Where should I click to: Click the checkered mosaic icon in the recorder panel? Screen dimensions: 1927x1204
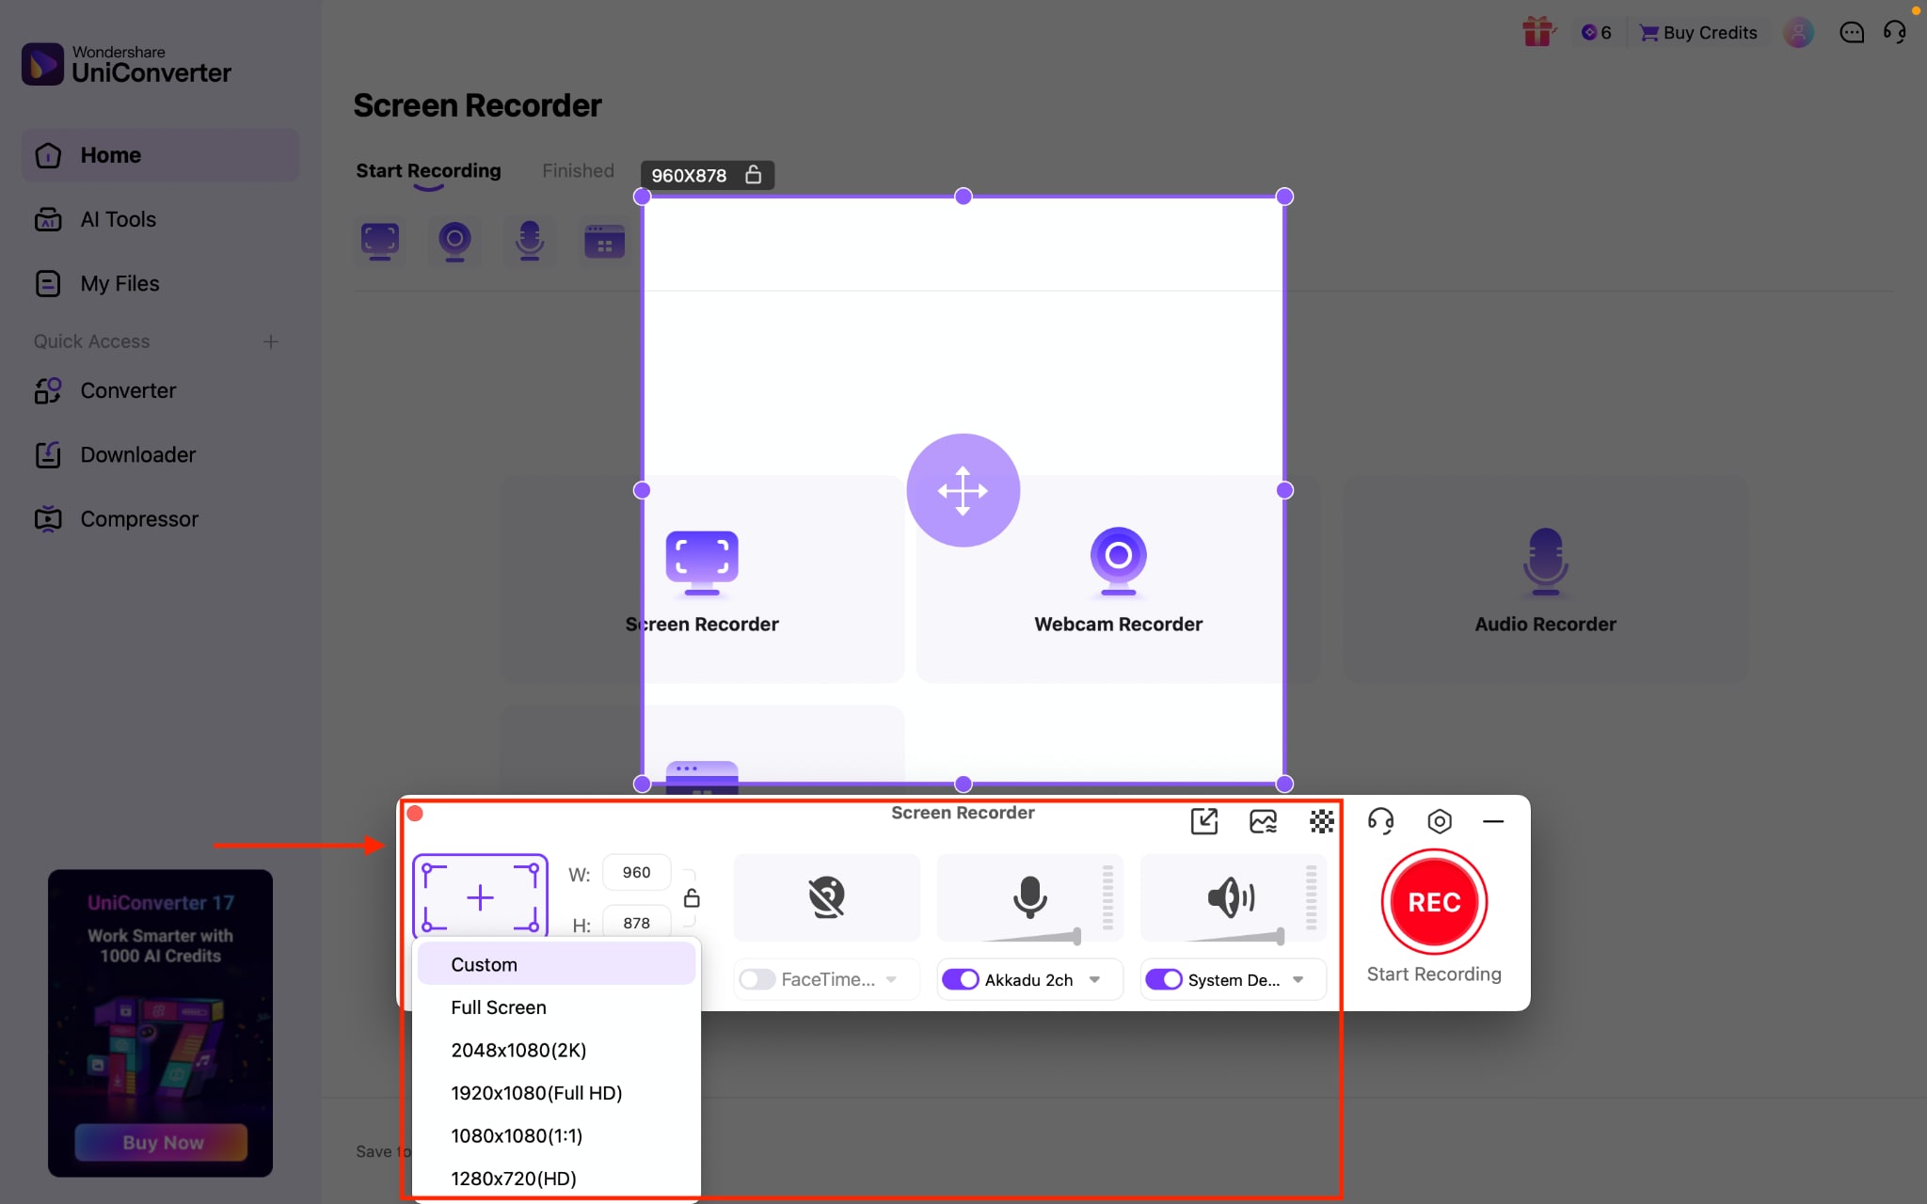[1322, 821]
